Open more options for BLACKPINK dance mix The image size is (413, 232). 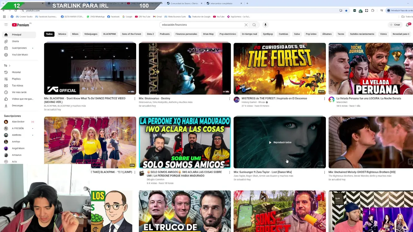(135, 99)
